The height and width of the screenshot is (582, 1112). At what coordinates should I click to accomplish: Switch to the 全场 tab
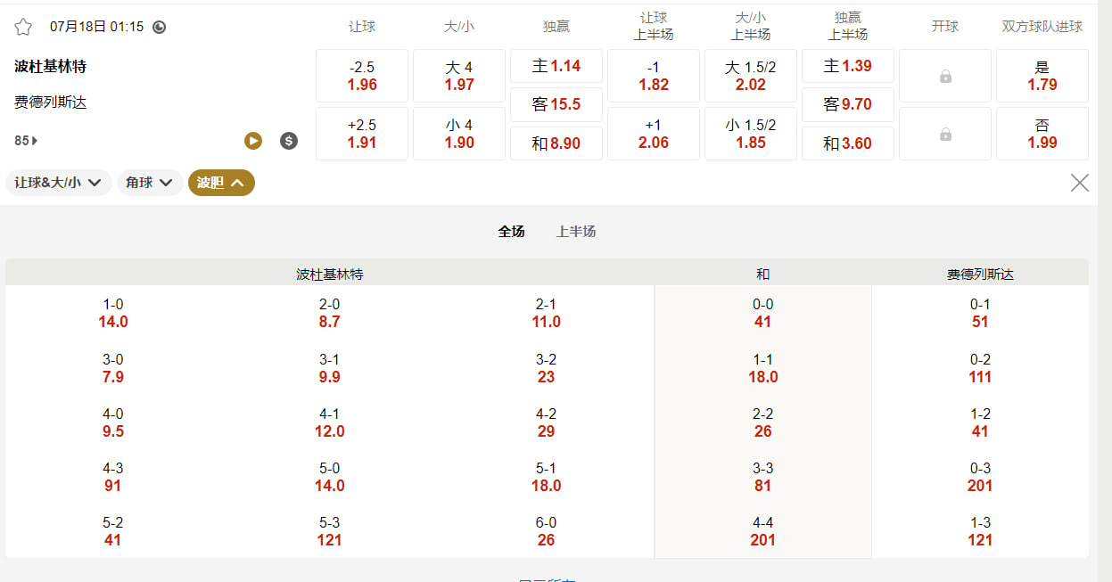512,232
